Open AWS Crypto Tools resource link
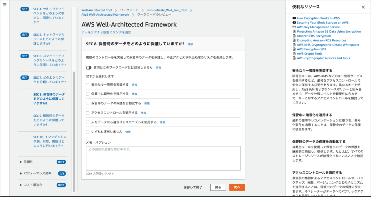 click(x=309, y=54)
